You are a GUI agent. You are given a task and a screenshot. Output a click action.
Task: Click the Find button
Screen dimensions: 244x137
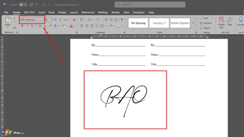pyautogui.click(x=204, y=18)
